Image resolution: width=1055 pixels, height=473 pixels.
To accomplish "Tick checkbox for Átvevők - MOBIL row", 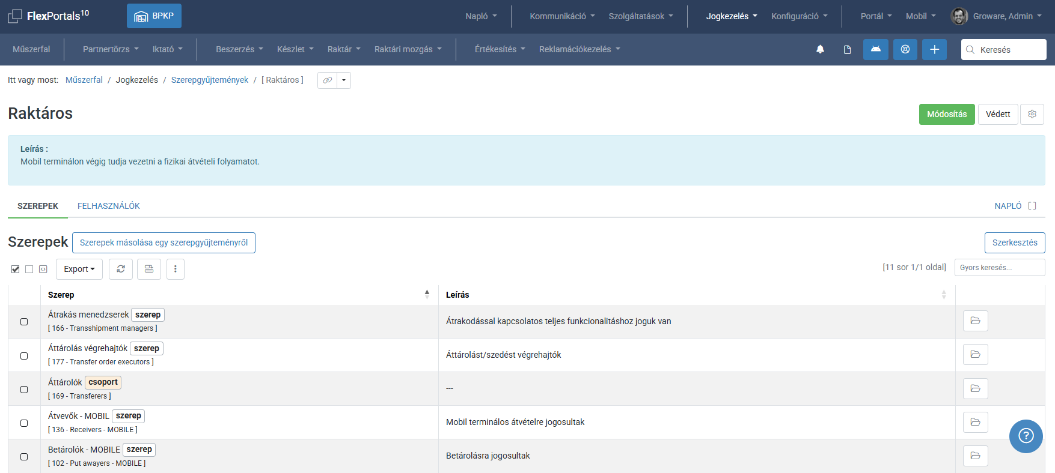I will 24,423.
